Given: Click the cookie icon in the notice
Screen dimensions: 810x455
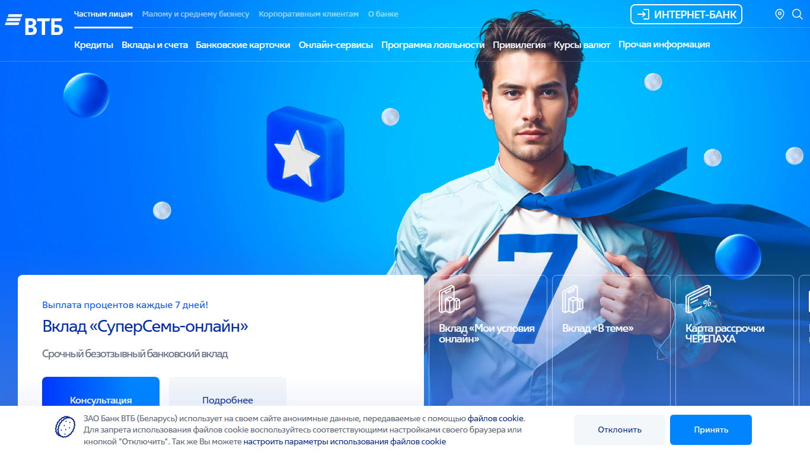Looking at the screenshot, I should click(65, 427).
